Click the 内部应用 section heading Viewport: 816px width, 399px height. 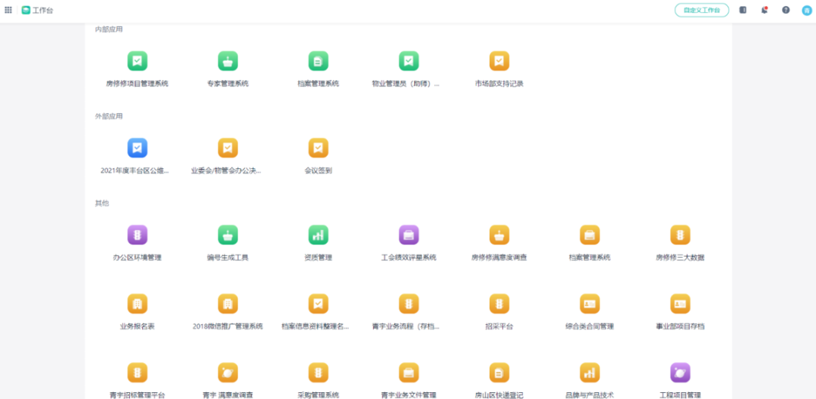pyautogui.click(x=109, y=29)
